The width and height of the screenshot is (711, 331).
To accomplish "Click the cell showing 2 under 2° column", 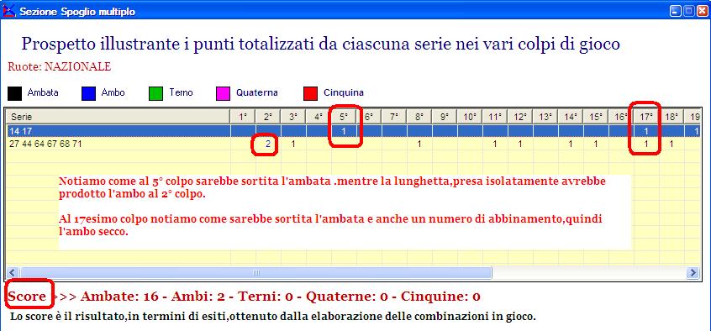I will [x=268, y=144].
